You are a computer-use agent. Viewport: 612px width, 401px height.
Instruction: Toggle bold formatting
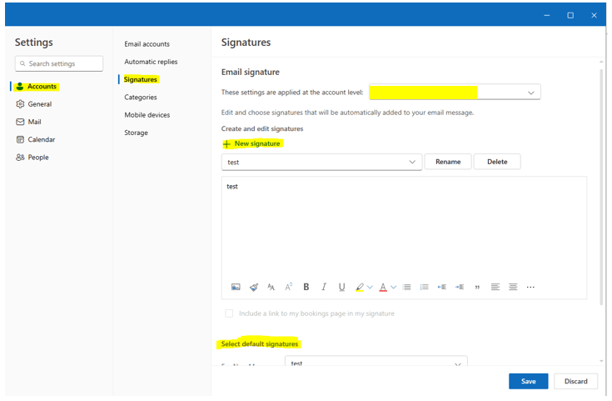[306, 288]
